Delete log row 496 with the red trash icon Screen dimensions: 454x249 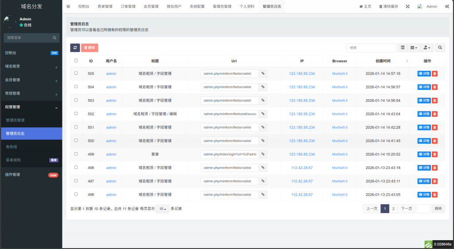click(x=434, y=195)
